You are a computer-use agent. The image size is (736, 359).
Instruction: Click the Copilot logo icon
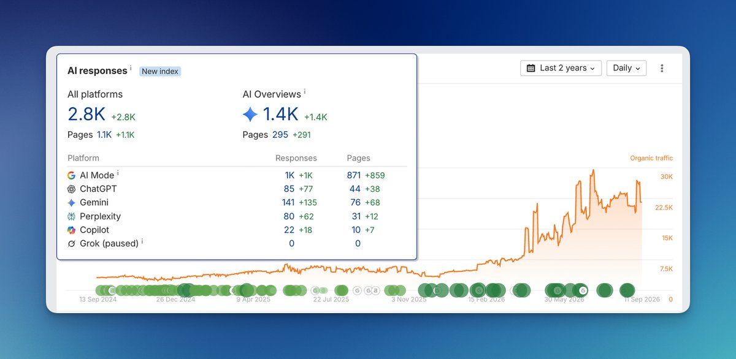coord(71,230)
